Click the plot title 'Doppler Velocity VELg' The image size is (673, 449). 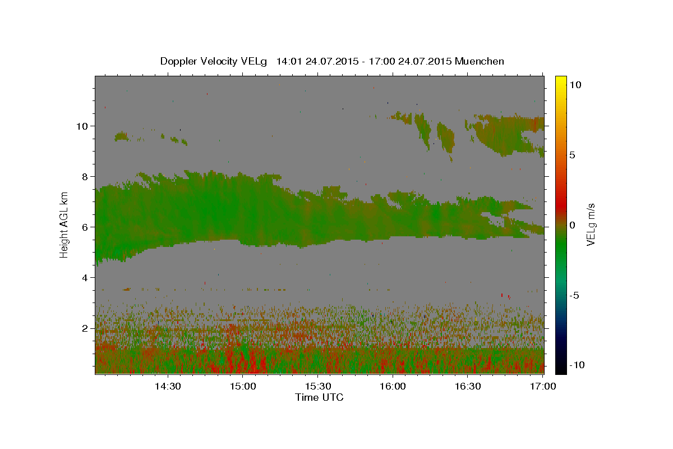[215, 61]
